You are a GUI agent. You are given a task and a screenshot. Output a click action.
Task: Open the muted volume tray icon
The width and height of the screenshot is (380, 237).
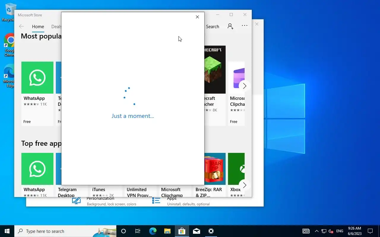[331, 231]
